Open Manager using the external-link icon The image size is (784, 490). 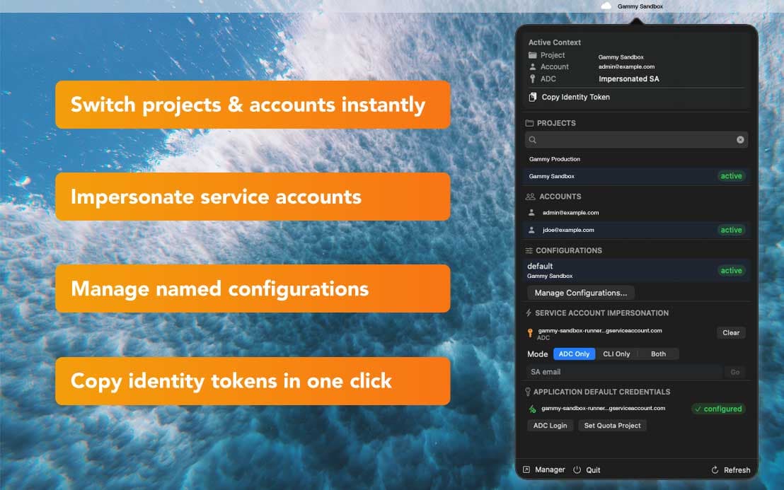(x=526, y=469)
